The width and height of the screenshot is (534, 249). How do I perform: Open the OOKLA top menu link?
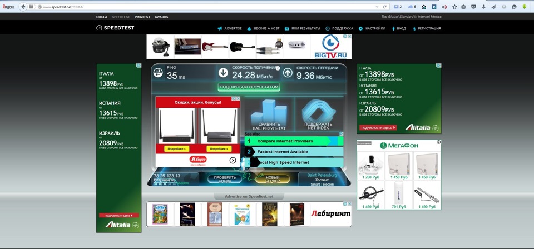(x=101, y=17)
